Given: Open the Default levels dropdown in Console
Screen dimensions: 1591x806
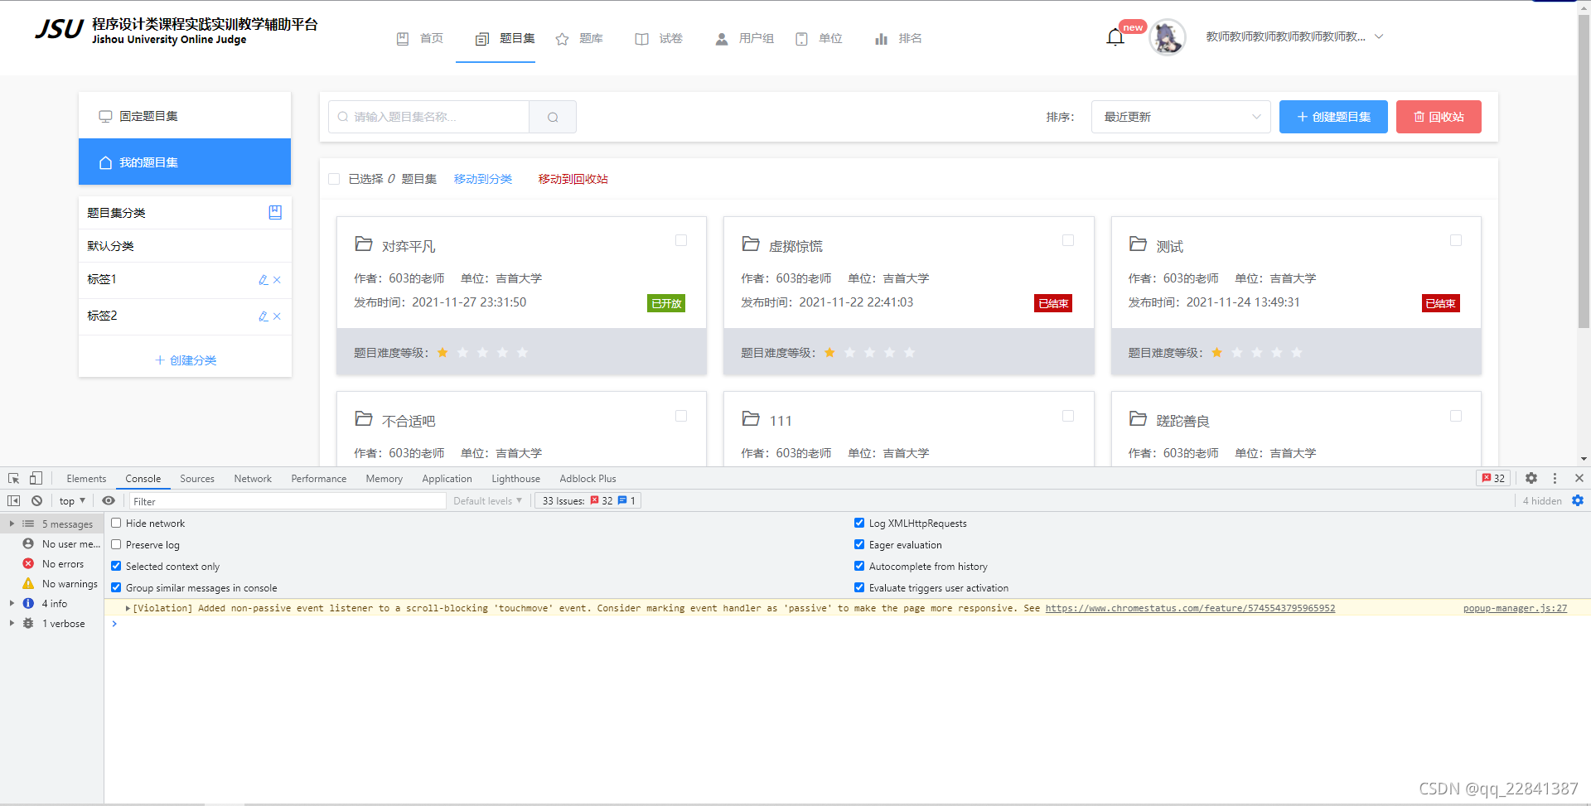Looking at the screenshot, I should (x=487, y=500).
